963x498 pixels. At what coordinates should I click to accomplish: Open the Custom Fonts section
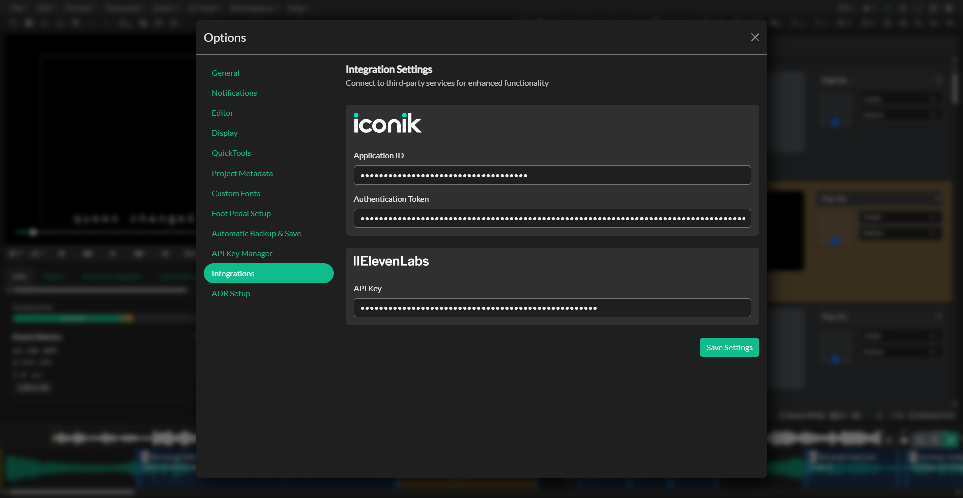[x=236, y=193]
